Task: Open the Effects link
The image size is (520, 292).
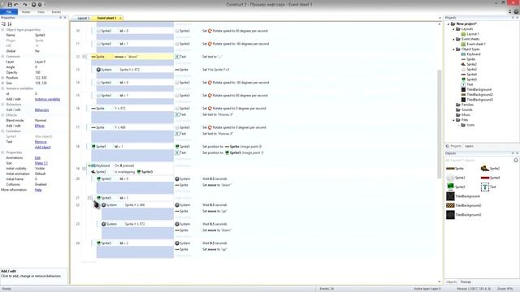Action: click(x=40, y=126)
